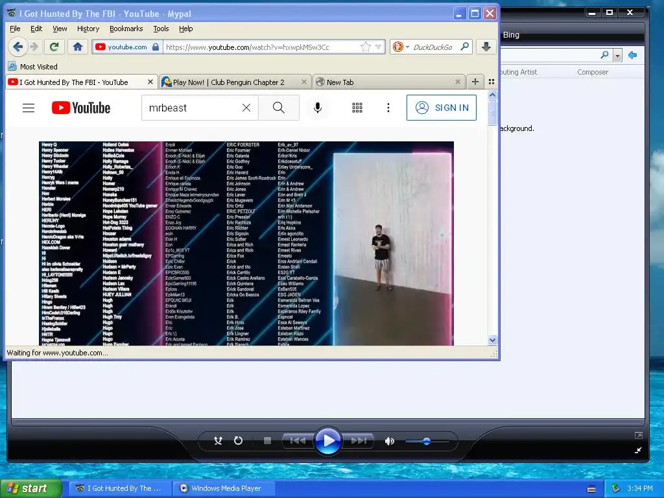Viewport: 664px width, 498px height.
Task: Open the Bookmarks menu
Action: (x=126, y=29)
